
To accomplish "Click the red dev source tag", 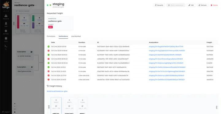I will tap(50, 27).
